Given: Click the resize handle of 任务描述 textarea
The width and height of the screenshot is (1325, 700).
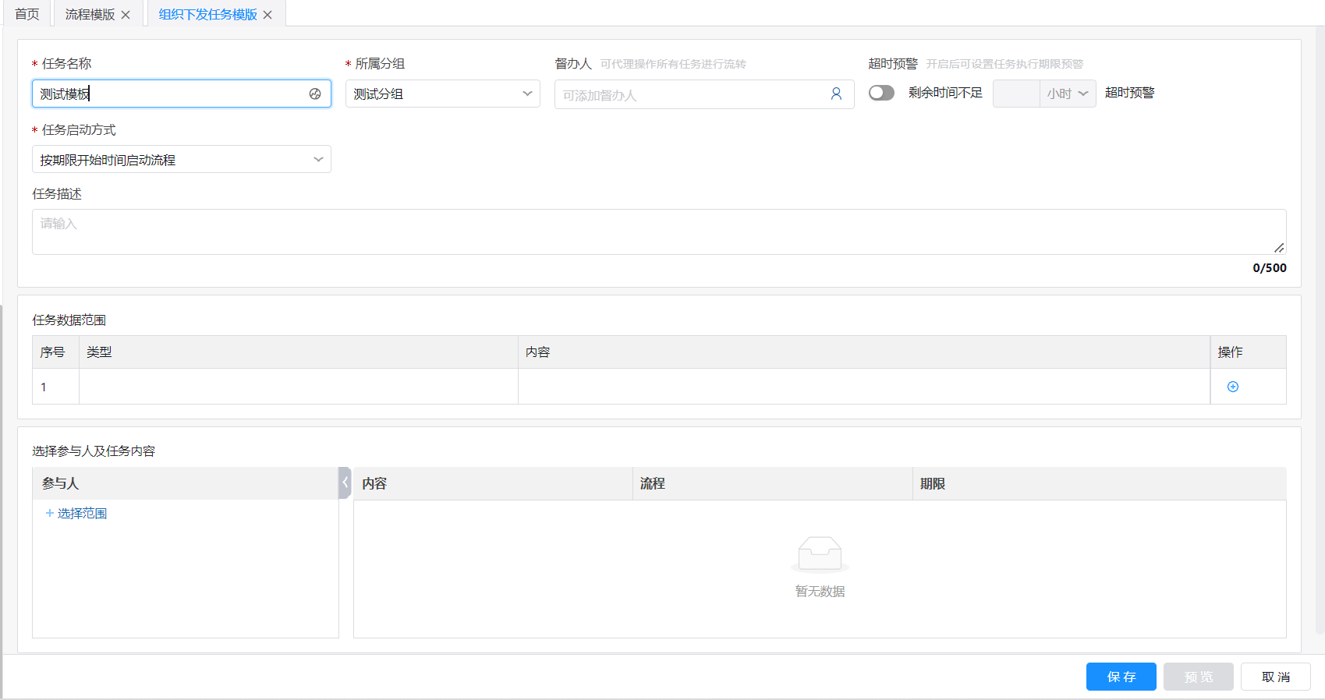Looking at the screenshot, I should [x=1279, y=248].
